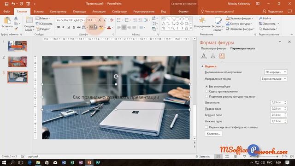Image resolution: width=295 pixels, height=166 pixels.
Task: Toggle underline formatting (Ч)
Action: [69, 28]
